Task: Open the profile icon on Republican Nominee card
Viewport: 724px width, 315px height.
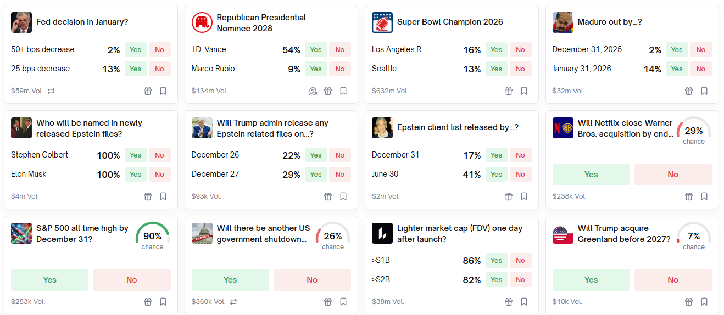Action: pos(313,91)
